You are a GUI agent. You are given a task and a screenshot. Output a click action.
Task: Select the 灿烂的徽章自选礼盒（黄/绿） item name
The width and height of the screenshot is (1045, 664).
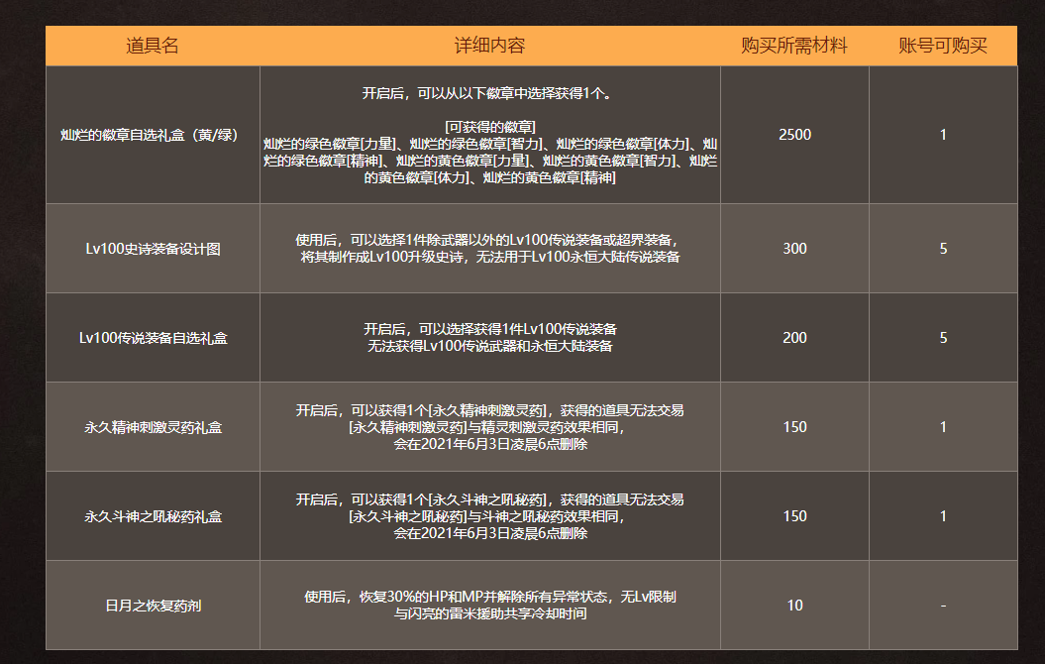point(153,135)
